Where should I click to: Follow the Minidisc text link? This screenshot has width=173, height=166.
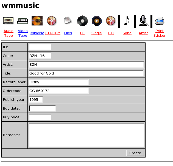[x=37, y=33]
